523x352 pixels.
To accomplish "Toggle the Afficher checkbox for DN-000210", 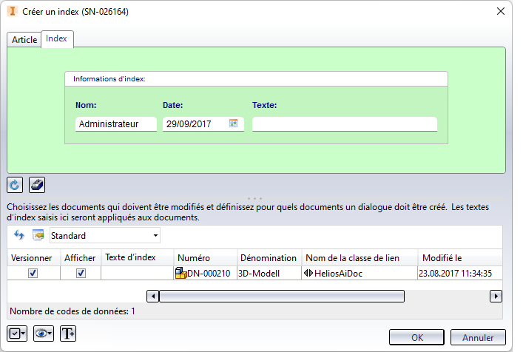I will coord(81,273).
